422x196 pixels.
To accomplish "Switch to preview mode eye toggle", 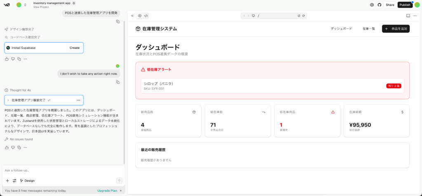I will (140, 16).
